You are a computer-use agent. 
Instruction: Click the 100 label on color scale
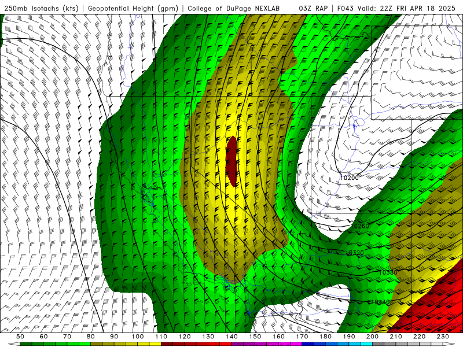[x=138, y=337]
